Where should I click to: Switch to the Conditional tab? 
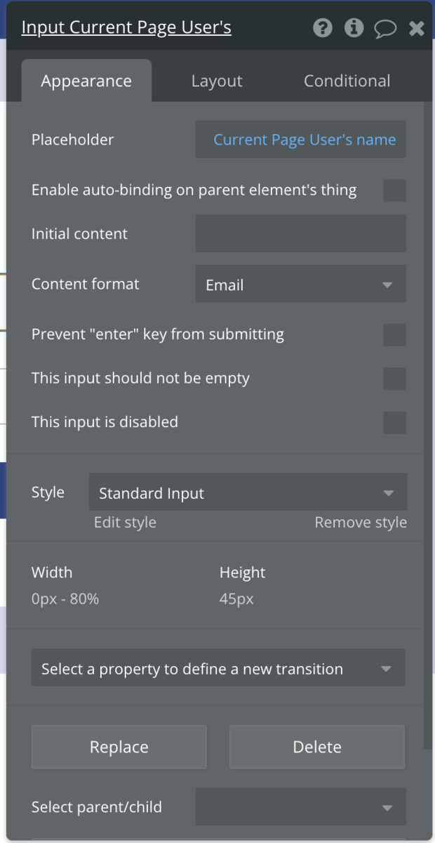point(347,81)
